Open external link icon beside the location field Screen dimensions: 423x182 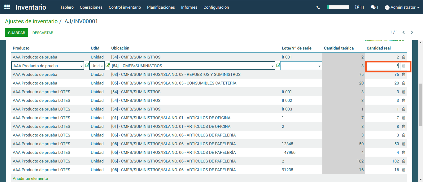tap(278, 66)
